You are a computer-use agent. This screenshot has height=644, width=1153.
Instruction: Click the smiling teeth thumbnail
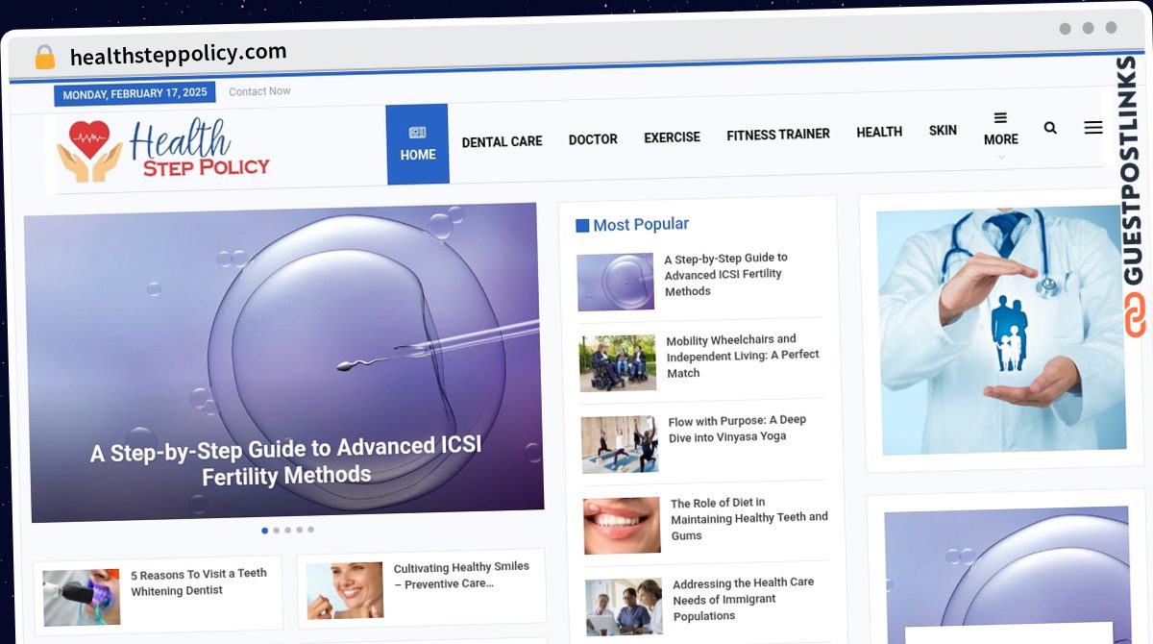[x=622, y=525]
